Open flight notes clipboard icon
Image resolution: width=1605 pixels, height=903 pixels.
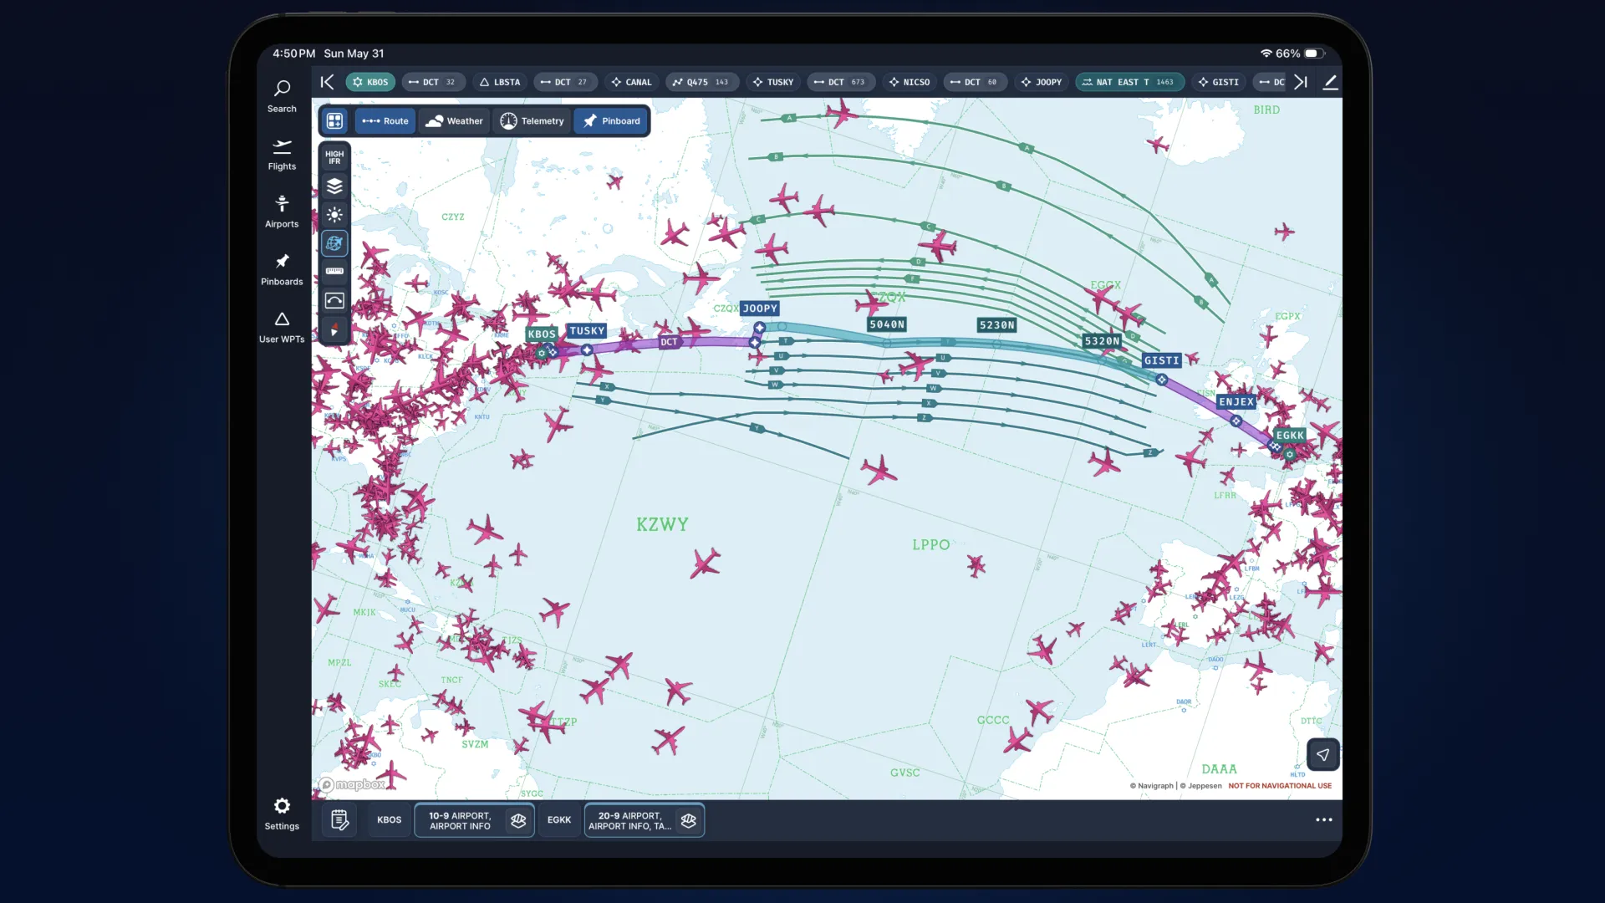[339, 820]
